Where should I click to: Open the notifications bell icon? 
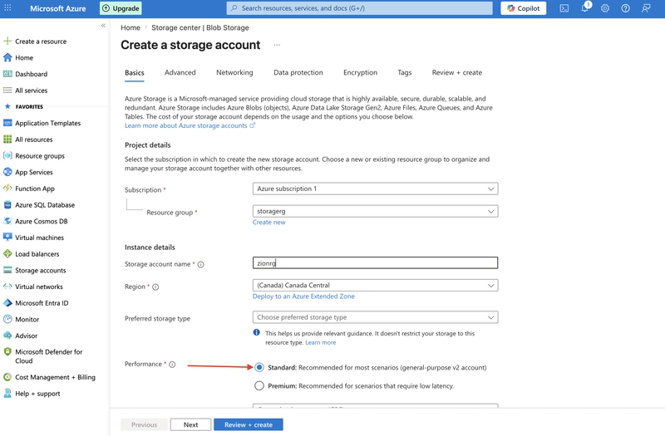tap(585, 8)
